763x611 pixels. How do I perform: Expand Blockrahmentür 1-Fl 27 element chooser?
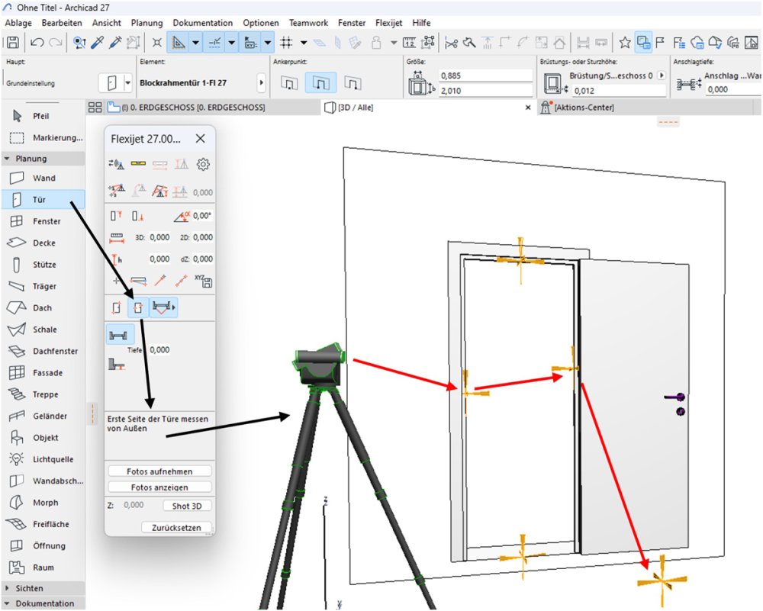point(262,82)
